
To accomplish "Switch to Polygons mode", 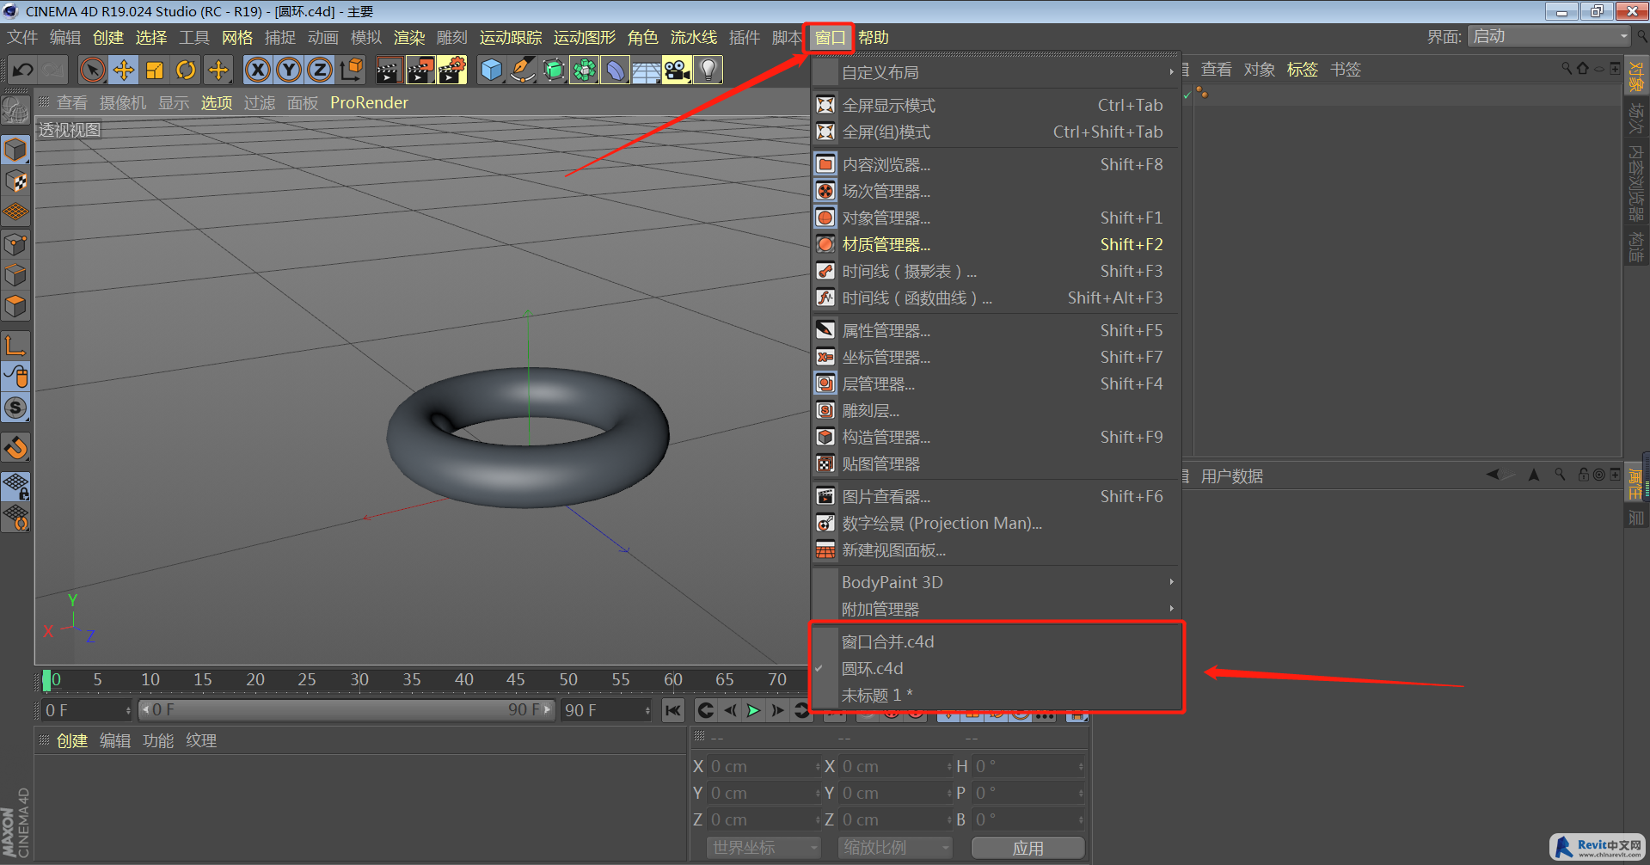I will tap(15, 306).
